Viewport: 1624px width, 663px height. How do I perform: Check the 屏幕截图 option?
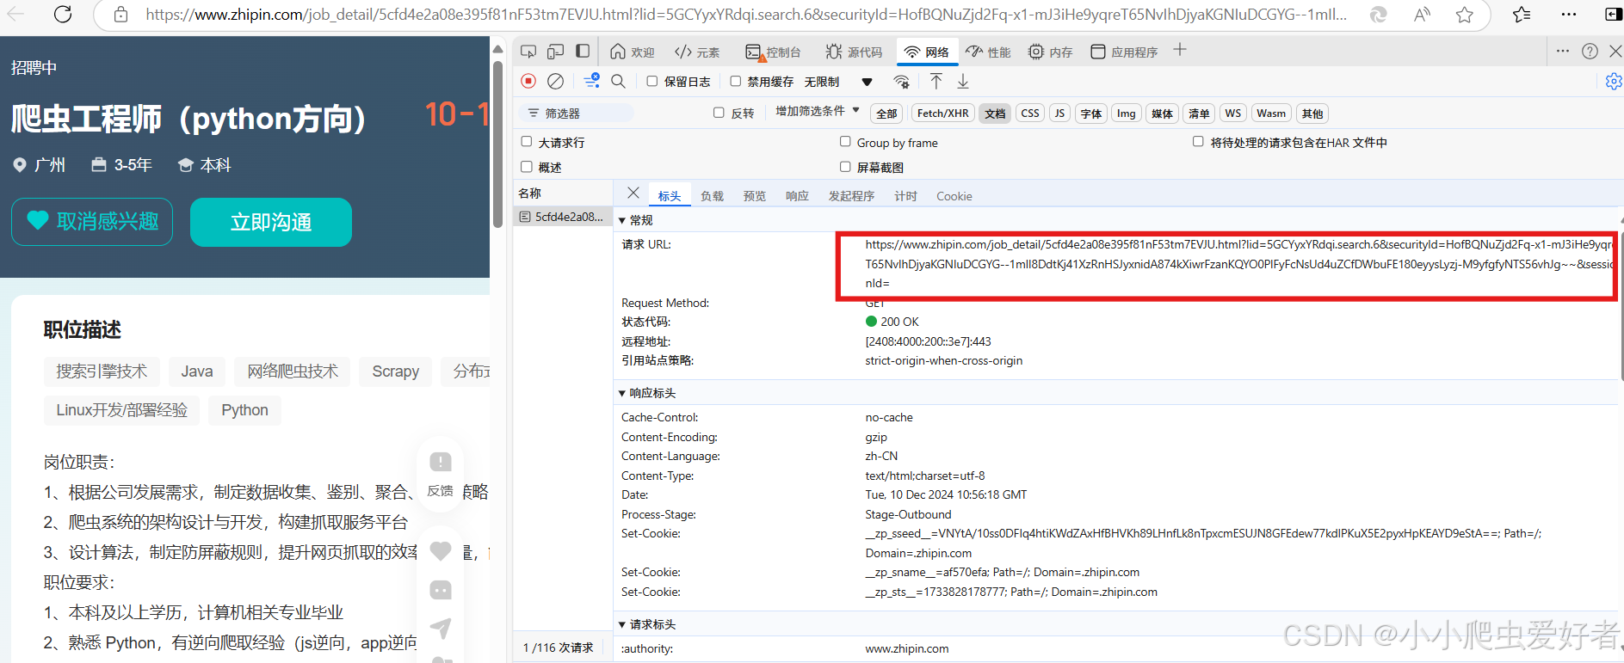[x=845, y=167]
